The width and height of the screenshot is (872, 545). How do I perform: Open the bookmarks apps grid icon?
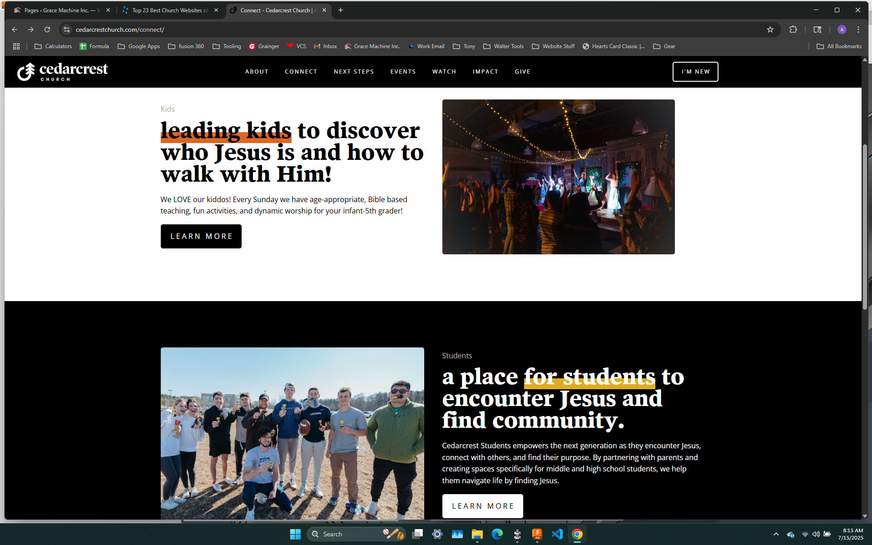click(x=16, y=46)
